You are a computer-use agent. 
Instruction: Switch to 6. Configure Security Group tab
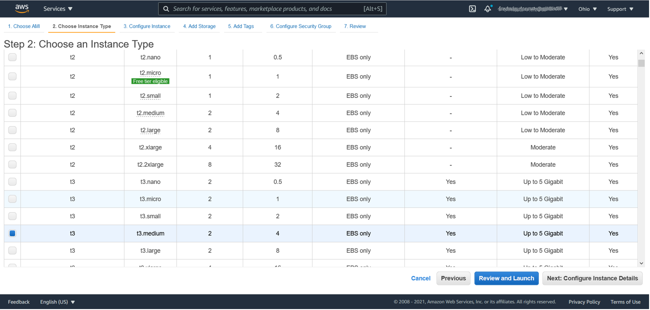(x=301, y=26)
